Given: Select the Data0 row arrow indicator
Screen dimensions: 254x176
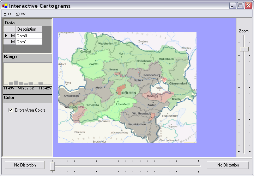Looking at the screenshot, I should click(x=6, y=36).
